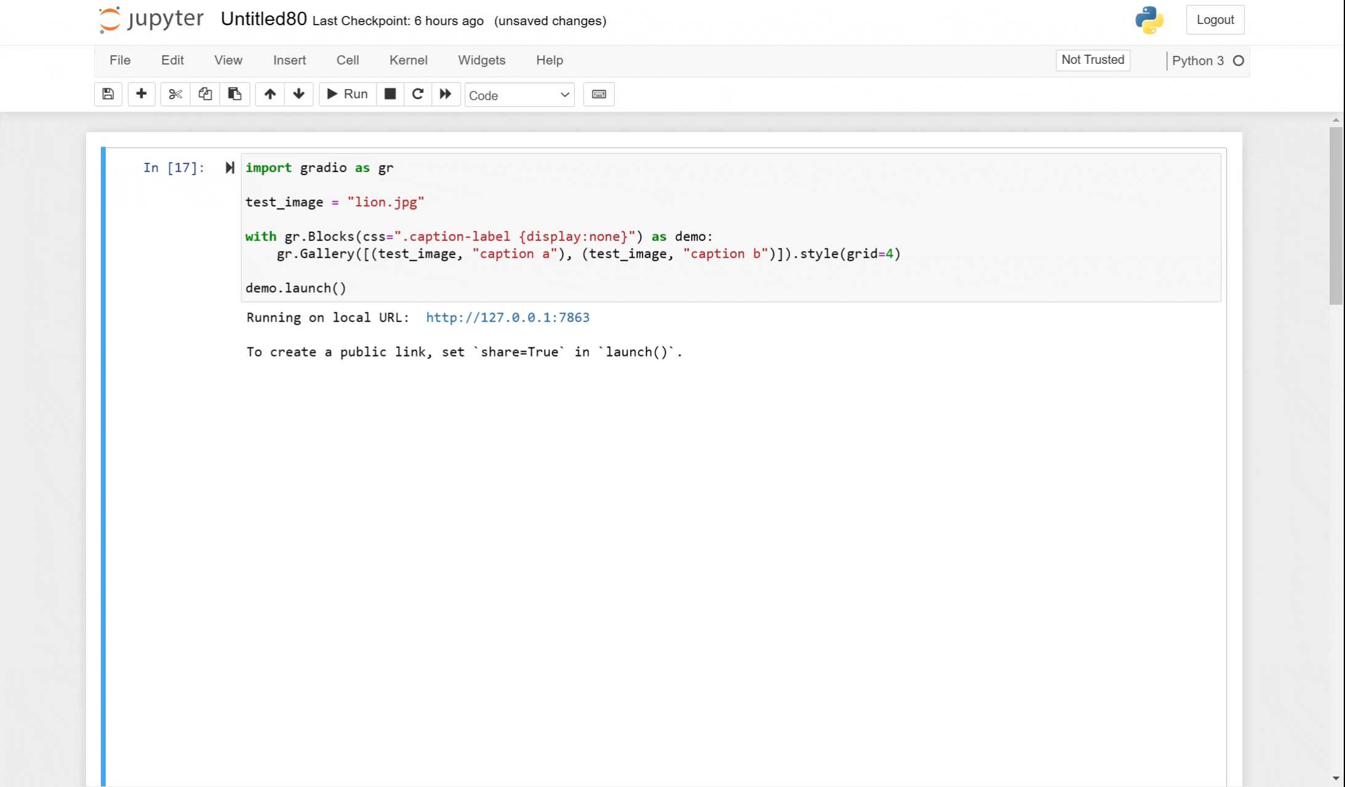Restart the kernel with circular arrow

click(418, 94)
